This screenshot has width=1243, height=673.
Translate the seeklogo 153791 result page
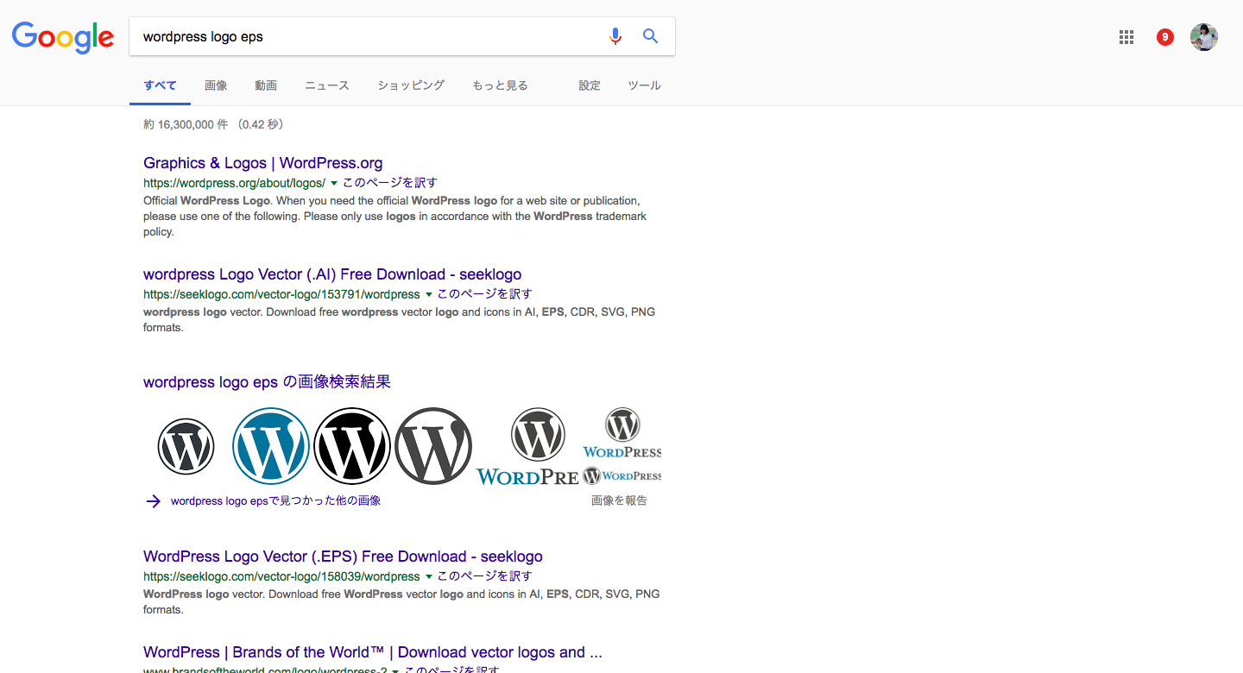485,294
